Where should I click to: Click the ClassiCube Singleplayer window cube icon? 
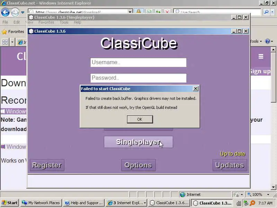click(31, 17)
